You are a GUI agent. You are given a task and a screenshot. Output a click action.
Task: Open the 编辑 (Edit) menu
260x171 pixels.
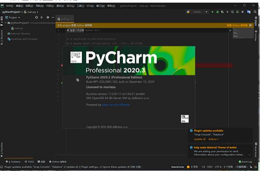pos(19,6)
